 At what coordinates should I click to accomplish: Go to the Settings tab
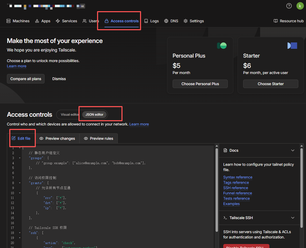[x=194, y=21]
